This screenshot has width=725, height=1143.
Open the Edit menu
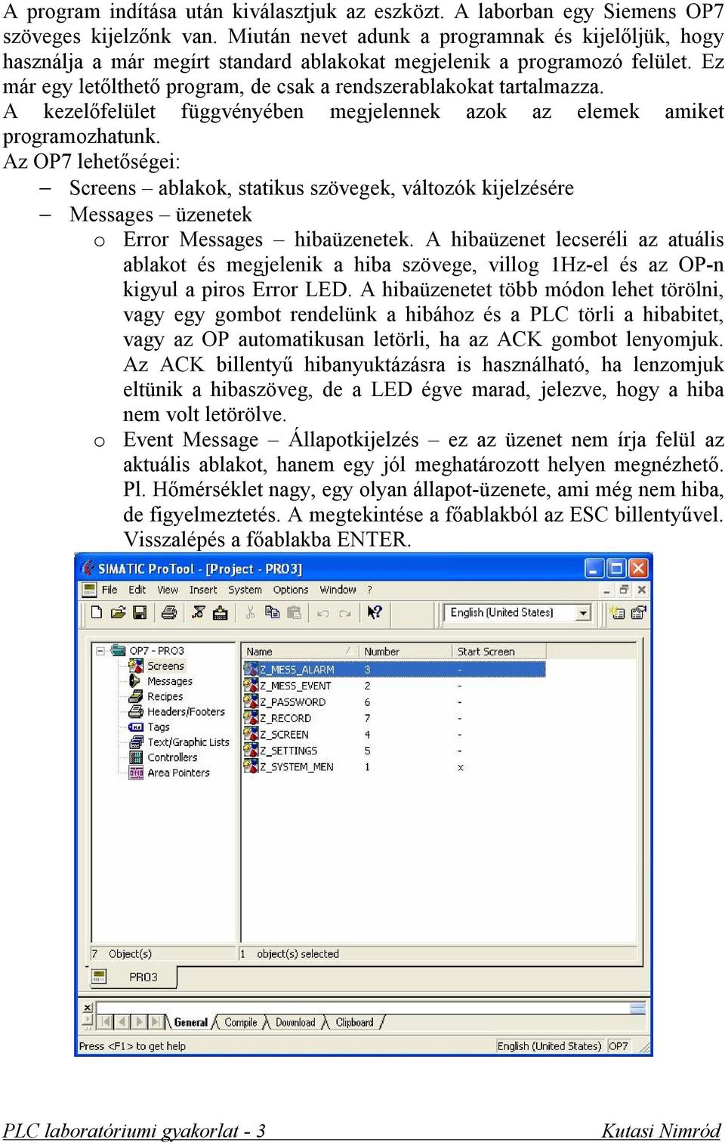[137, 590]
